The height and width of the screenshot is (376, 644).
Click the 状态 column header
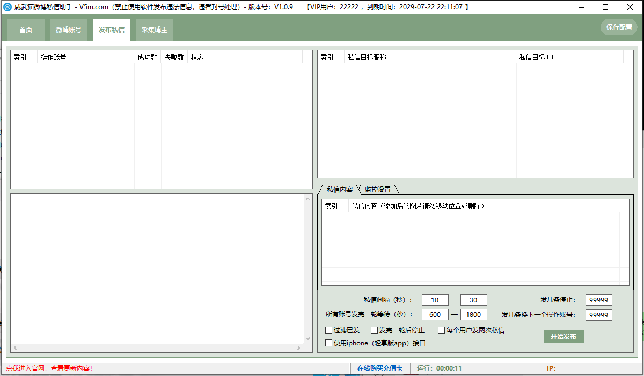[x=245, y=57]
